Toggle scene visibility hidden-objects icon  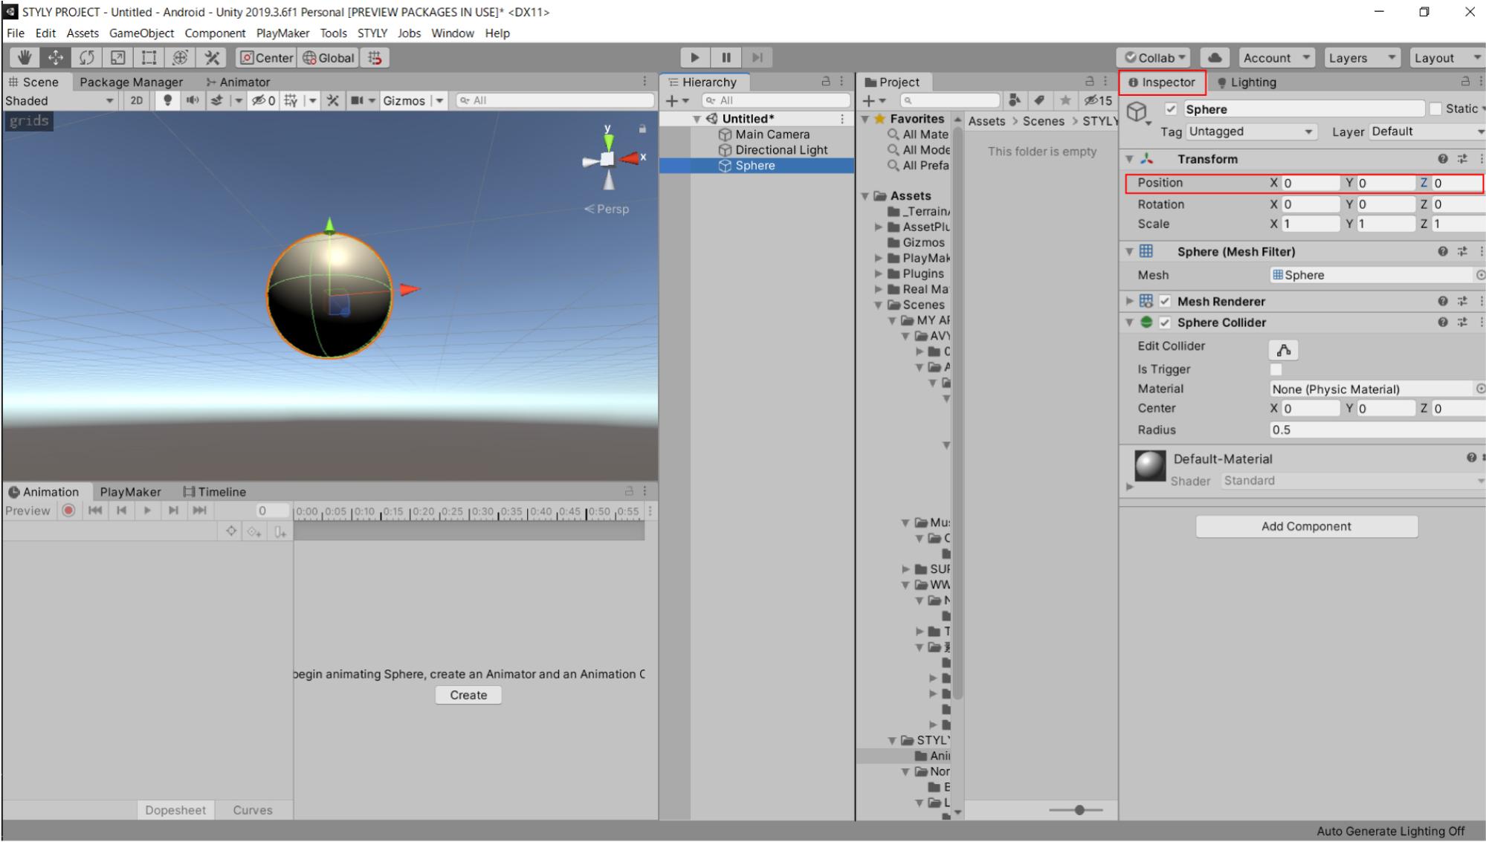(263, 100)
